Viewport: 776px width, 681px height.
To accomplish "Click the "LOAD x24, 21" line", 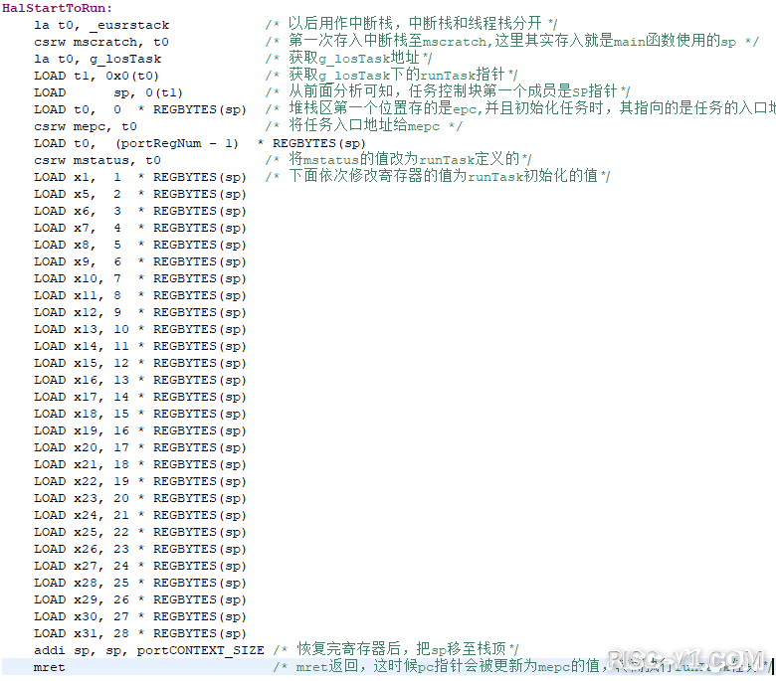I will coord(140,515).
